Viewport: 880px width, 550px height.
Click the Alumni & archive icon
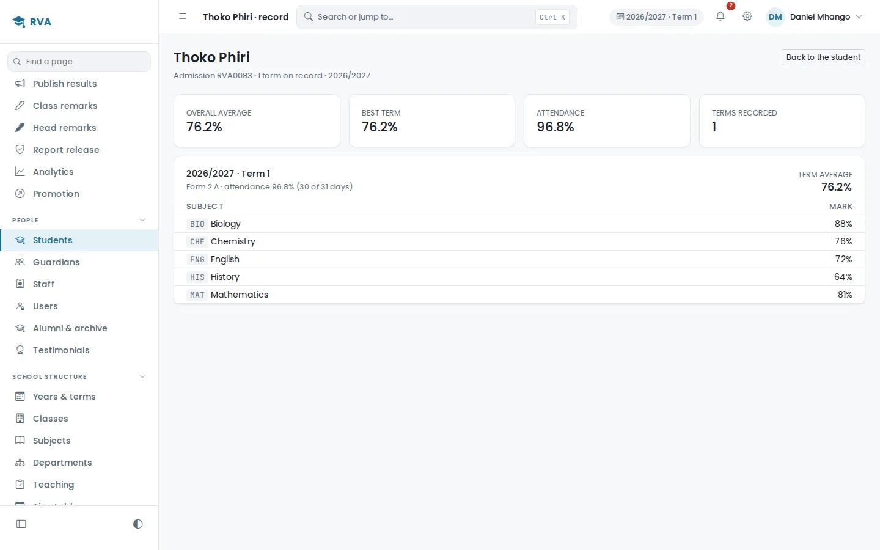(20, 328)
